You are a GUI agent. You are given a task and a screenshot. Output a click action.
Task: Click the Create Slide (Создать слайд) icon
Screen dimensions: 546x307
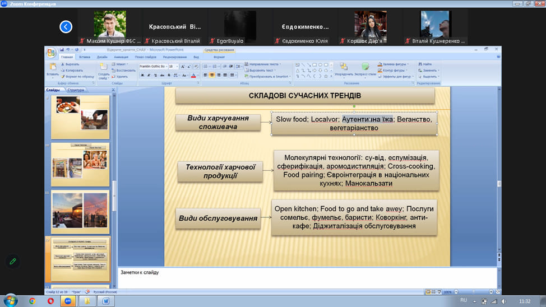[104, 72]
